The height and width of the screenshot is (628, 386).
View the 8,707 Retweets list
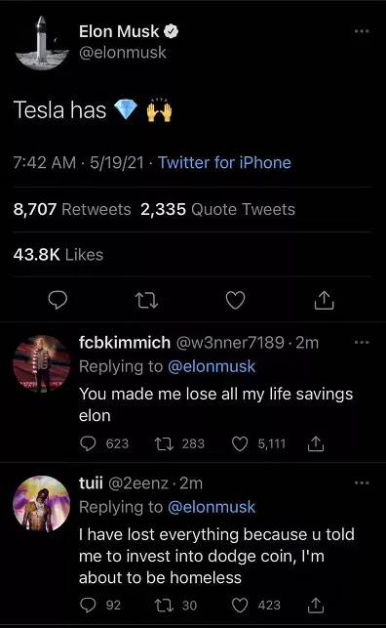[x=72, y=209]
